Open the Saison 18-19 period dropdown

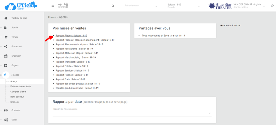pos(183,6)
